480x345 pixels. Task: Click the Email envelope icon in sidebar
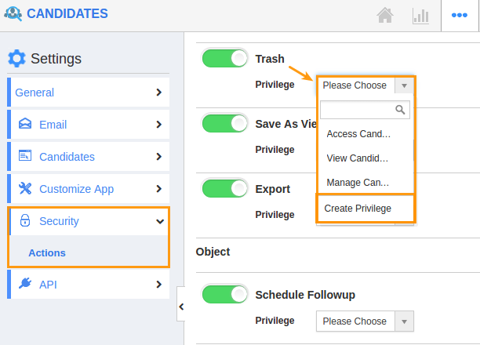pos(25,124)
